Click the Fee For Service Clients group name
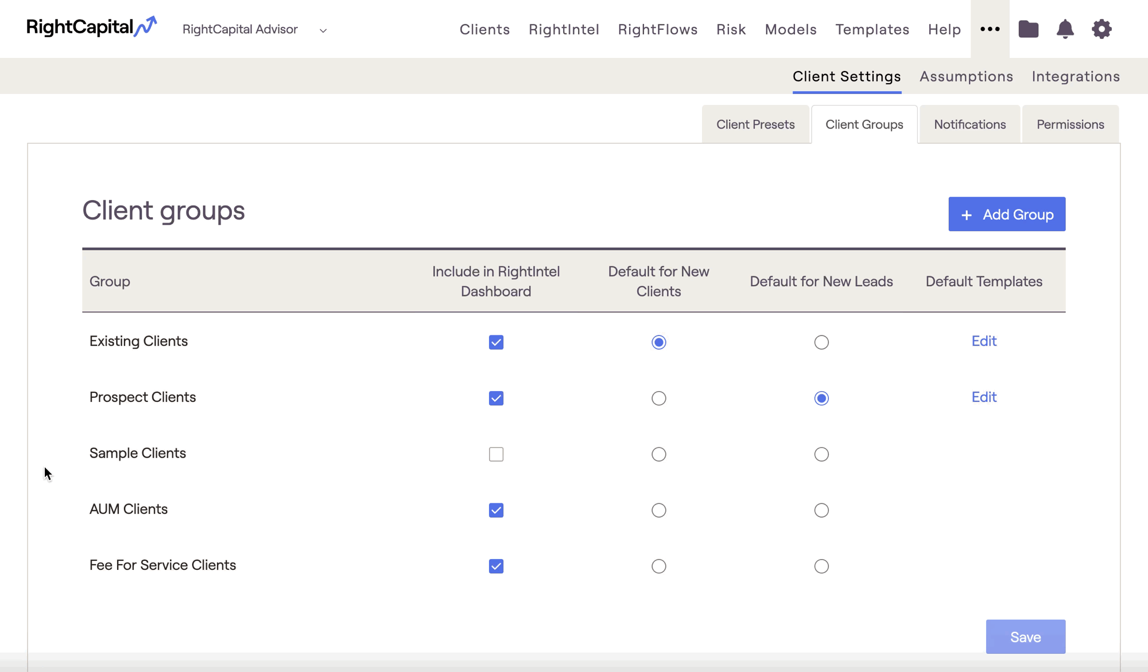 coord(162,565)
